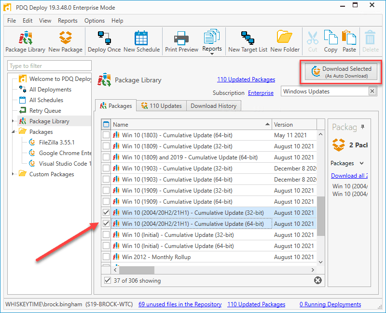The image size is (386, 313).
Task: Clear the Windows Updates search box
Action: 372,91
